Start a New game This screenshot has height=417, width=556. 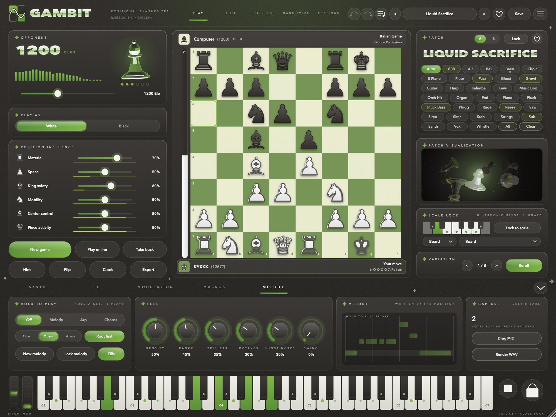coord(40,250)
